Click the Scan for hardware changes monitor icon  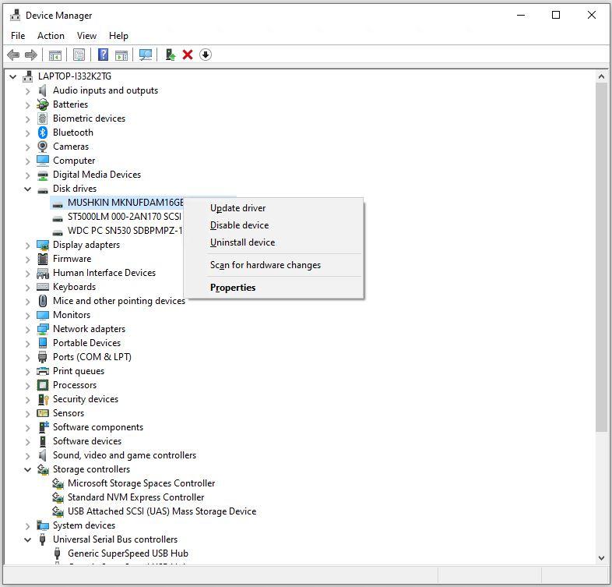click(146, 55)
